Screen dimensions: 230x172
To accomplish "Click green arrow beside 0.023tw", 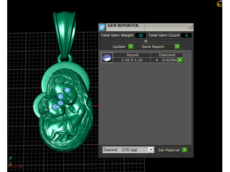I will pyautogui.click(x=180, y=60).
